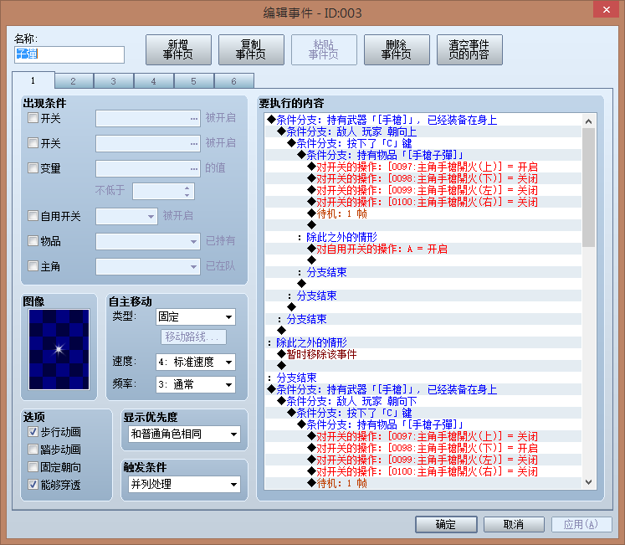The height and width of the screenshot is (545, 625).
Task: Enable the second 开关 condition checkbox
Action: point(33,143)
